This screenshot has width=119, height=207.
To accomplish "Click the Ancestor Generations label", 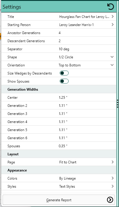I will 24,33.
